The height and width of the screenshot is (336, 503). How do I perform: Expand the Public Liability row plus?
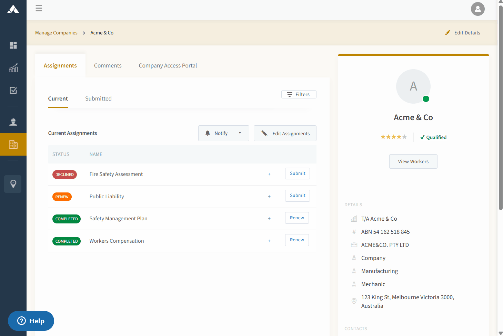click(x=269, y=197)
